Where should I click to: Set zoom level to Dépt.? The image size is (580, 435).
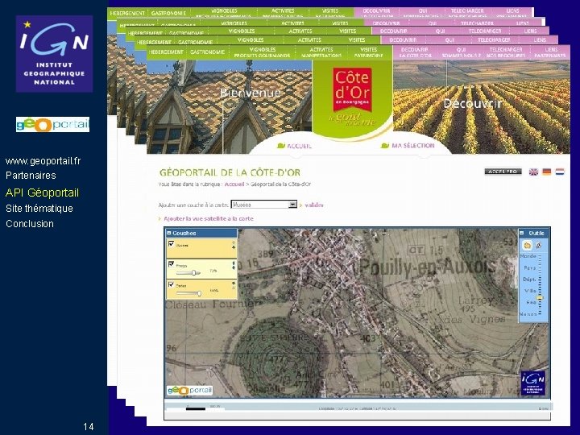[x=529, y=280]
